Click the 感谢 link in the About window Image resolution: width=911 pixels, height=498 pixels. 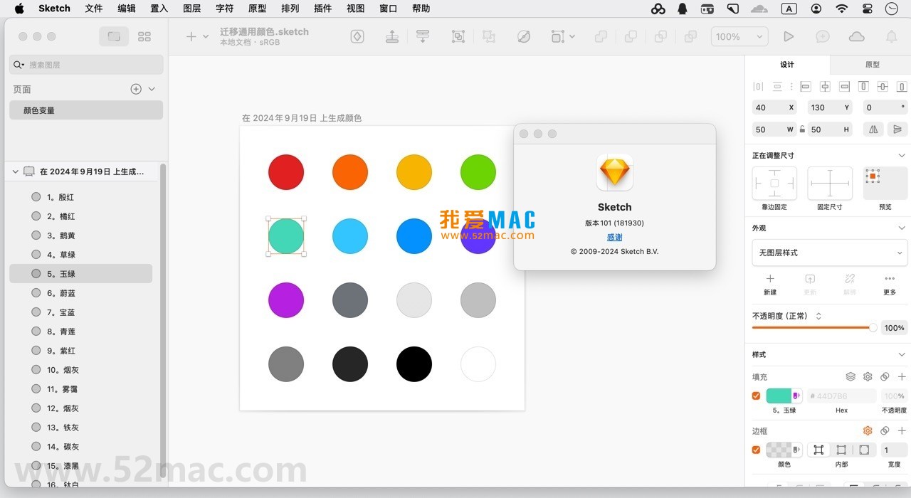click(x=614, y=237)
